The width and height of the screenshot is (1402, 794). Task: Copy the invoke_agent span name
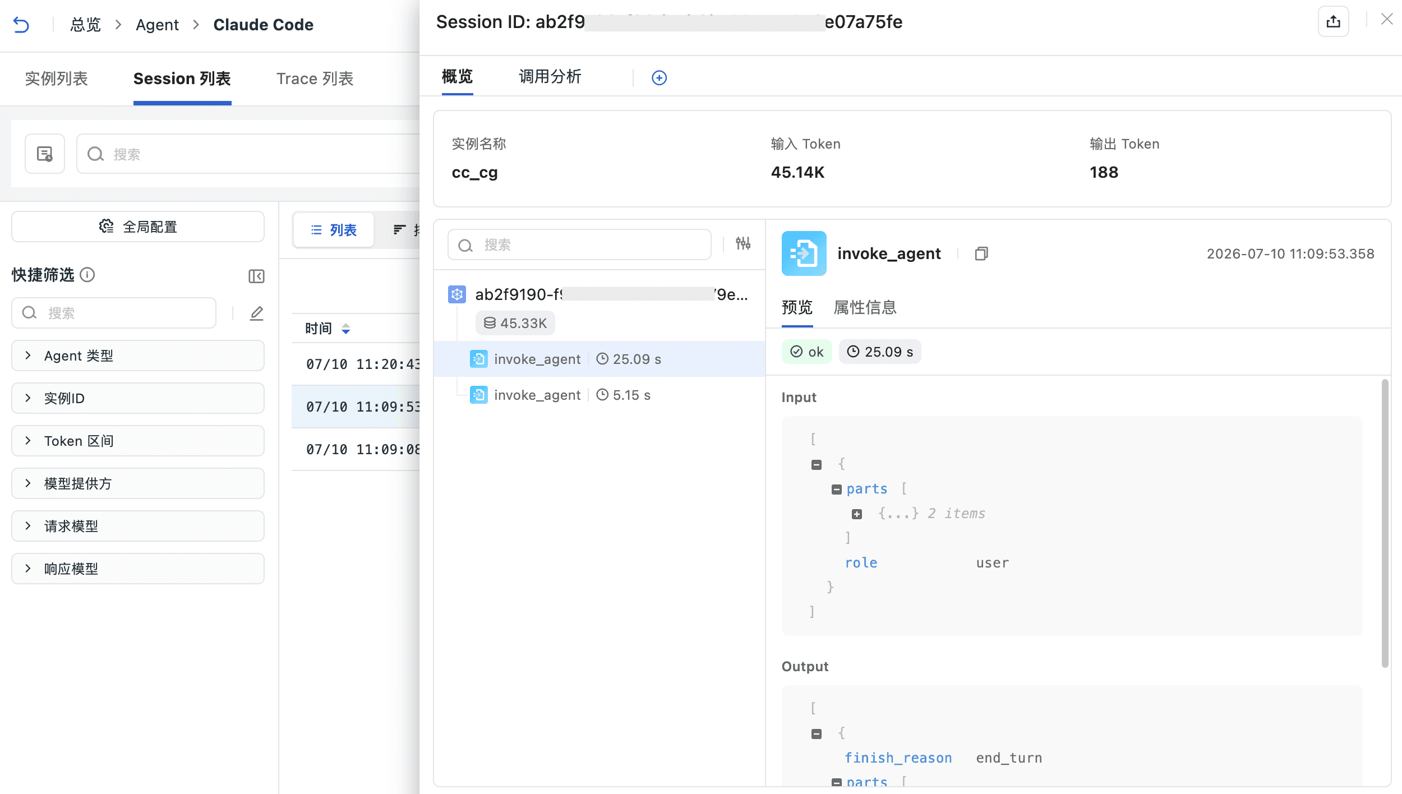pos(981,253)
